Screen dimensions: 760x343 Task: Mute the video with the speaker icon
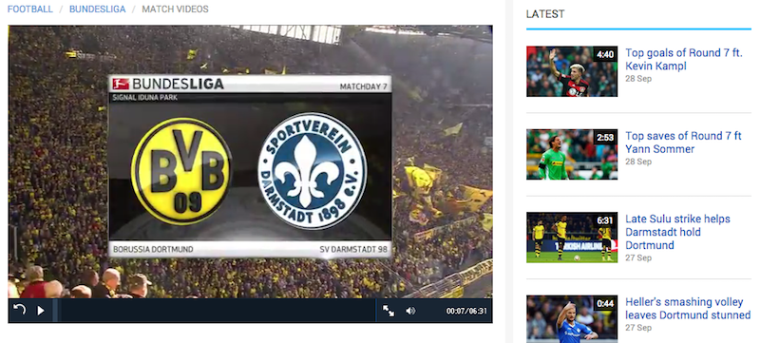tap(410, 311)
